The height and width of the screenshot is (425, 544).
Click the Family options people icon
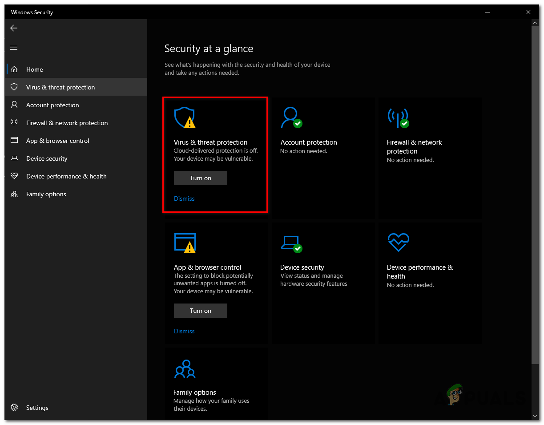click(184, 368)
